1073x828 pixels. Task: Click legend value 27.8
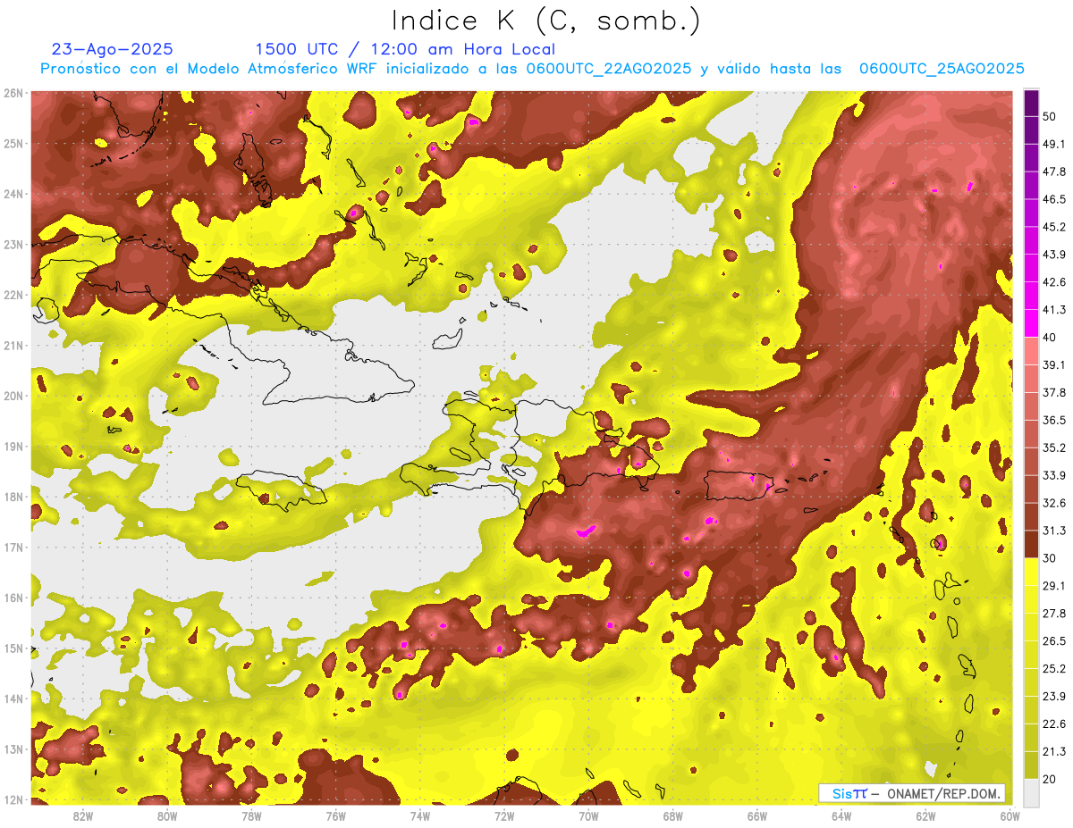[x=1053, y=613]
